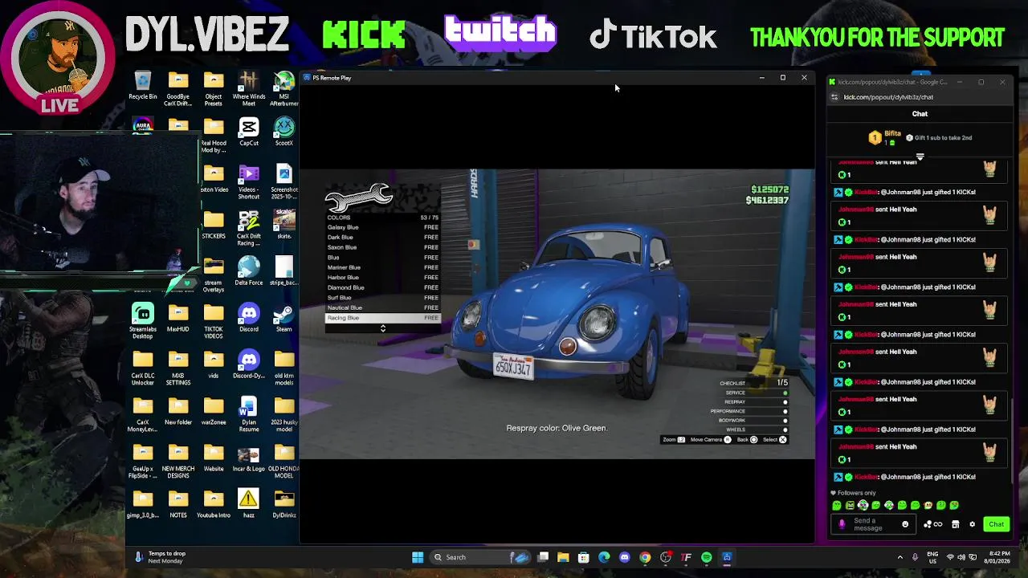Open Kick chat settings gear
Image resolution: width=1028 pixels, height=578 pixels.
pos(972,524)
